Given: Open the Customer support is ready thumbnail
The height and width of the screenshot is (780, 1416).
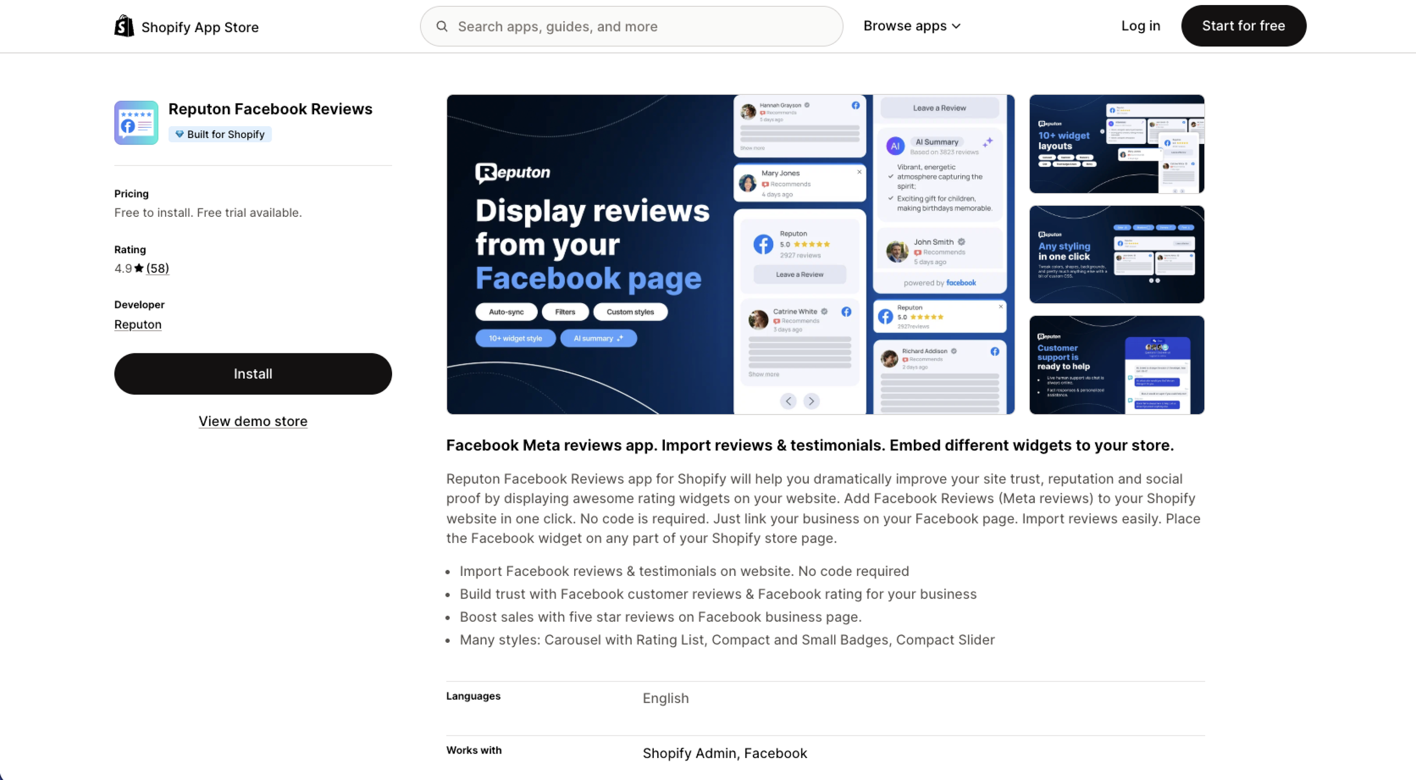Looking at the screenshot, I should [1116, 365].
